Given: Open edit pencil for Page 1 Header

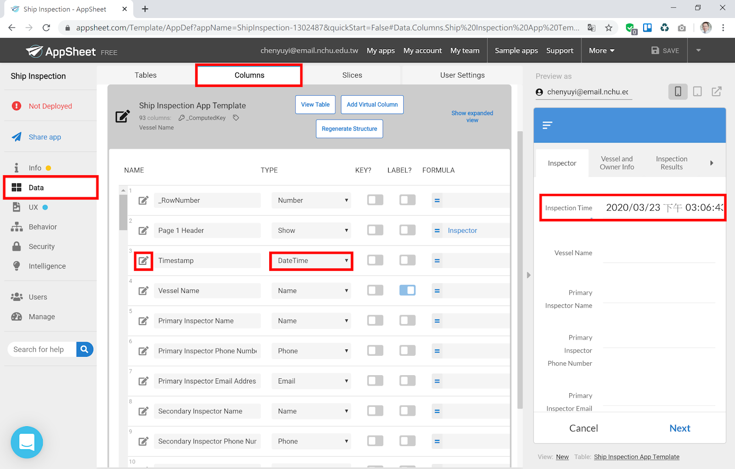Looking at the screenshot, I should tap(144, 230).
